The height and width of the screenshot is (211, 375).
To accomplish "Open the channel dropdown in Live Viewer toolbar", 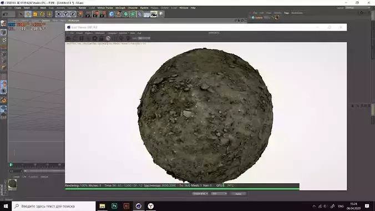I will 144,38.
